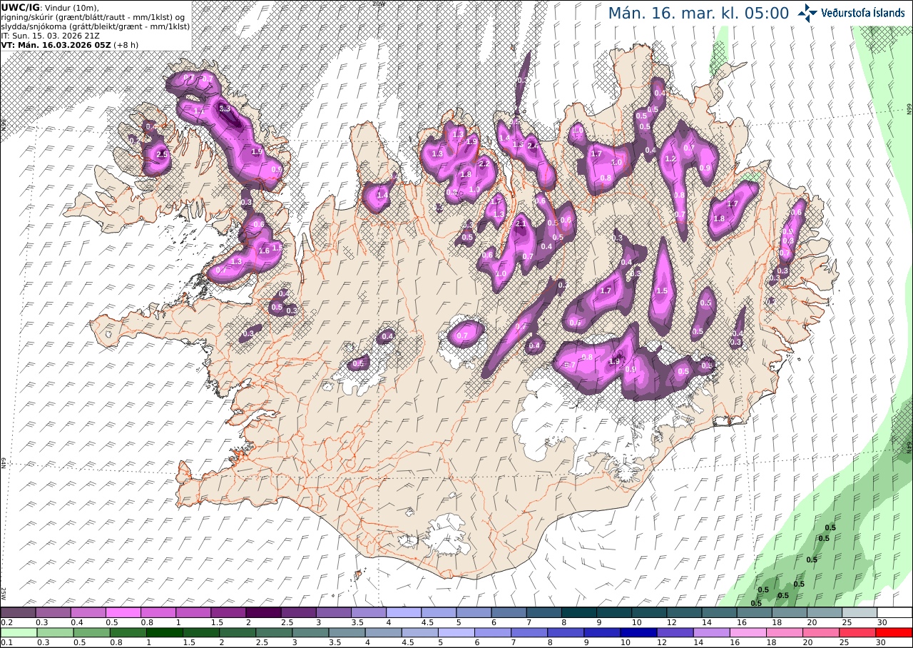Screen dimensions: 913x648
Task: Pick rain scale swatch starting at 5
Action: point(456,632)
